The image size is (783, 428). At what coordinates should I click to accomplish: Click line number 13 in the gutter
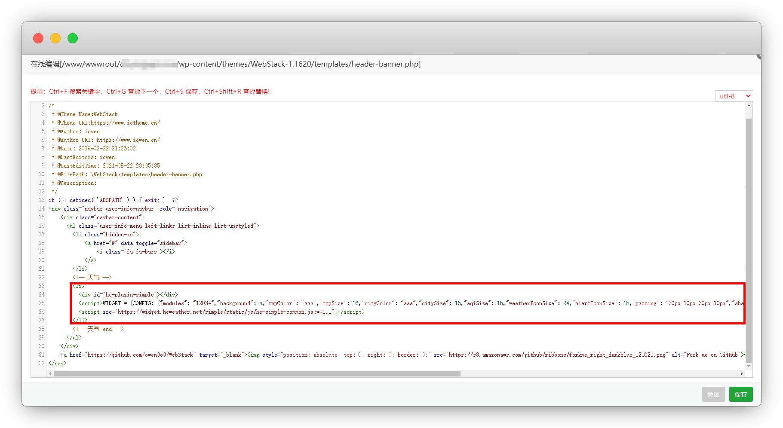tap(41, 200)
